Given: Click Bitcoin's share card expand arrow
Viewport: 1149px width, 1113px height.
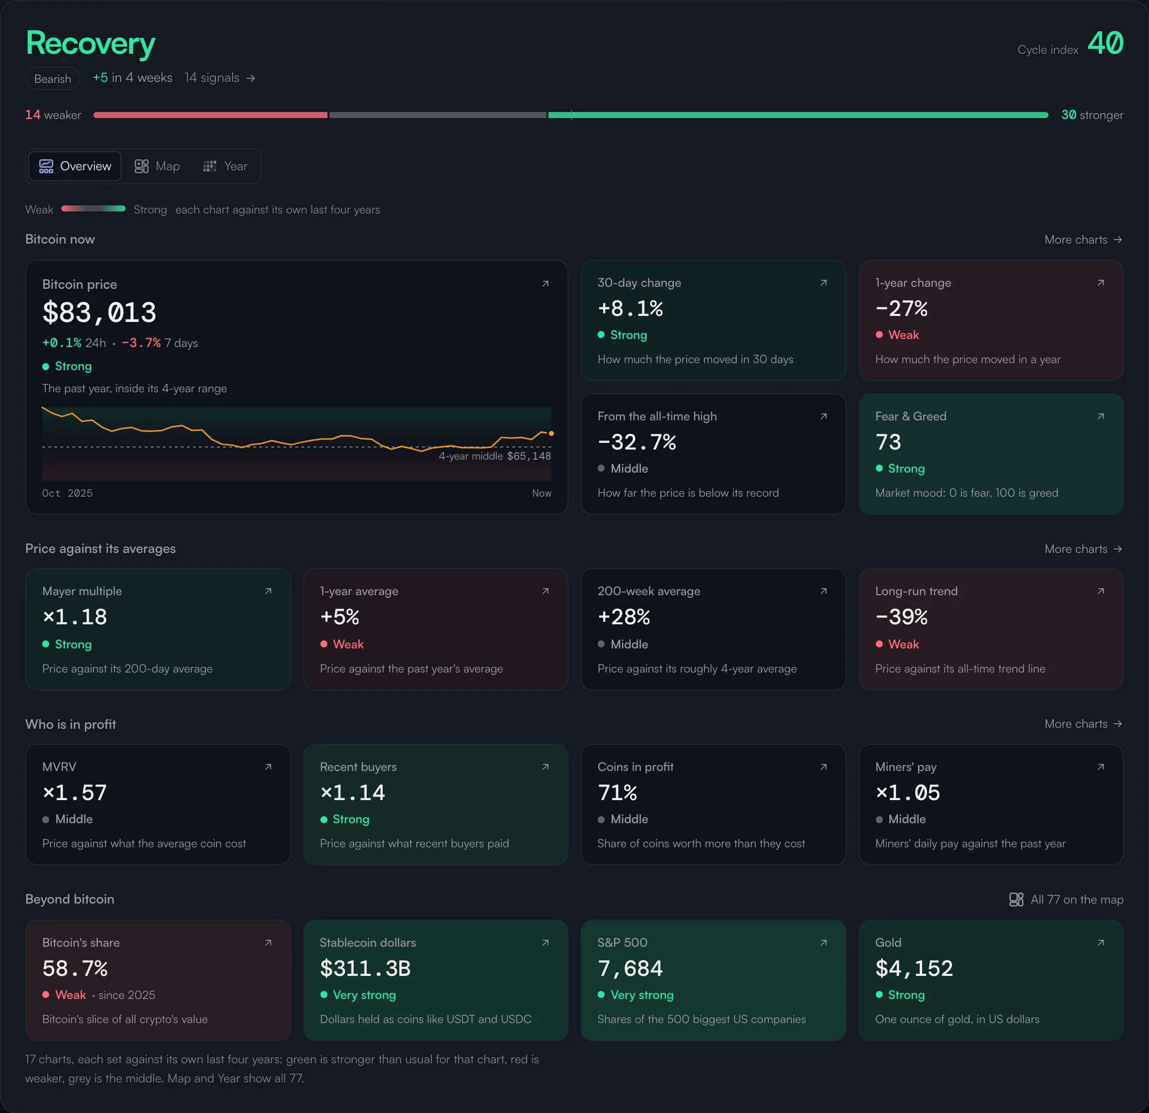Looking at the screenshot, I should tap(268, 943).
